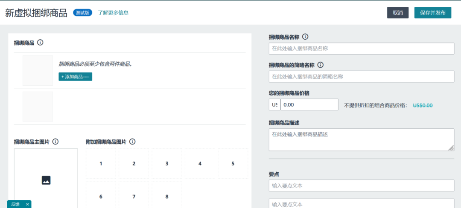Click info icon next to 捆绑商品 heading

pos(40,43)
